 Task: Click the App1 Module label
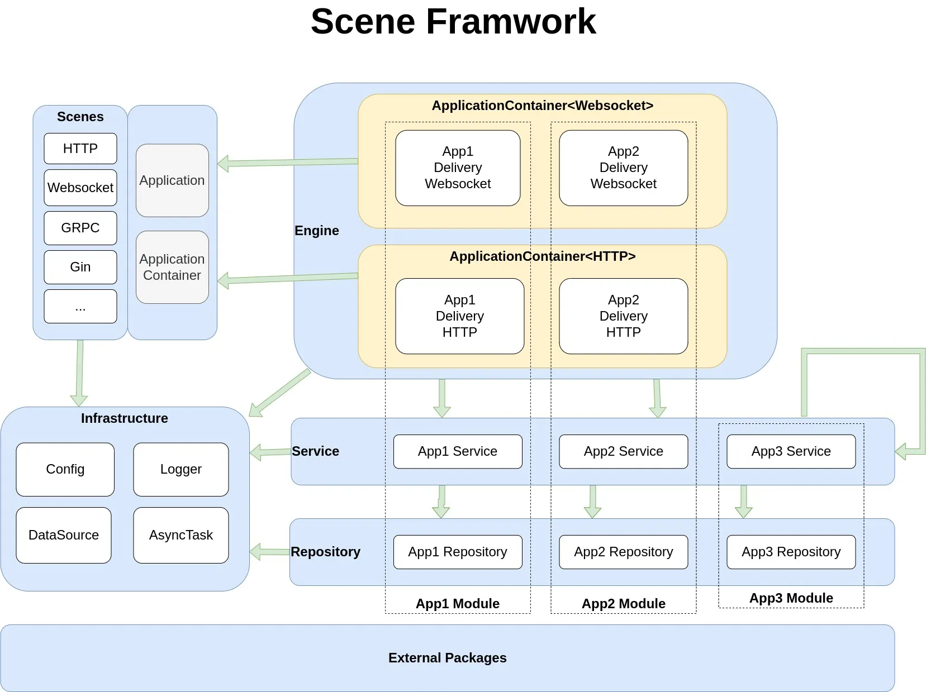tap(458, 604)
